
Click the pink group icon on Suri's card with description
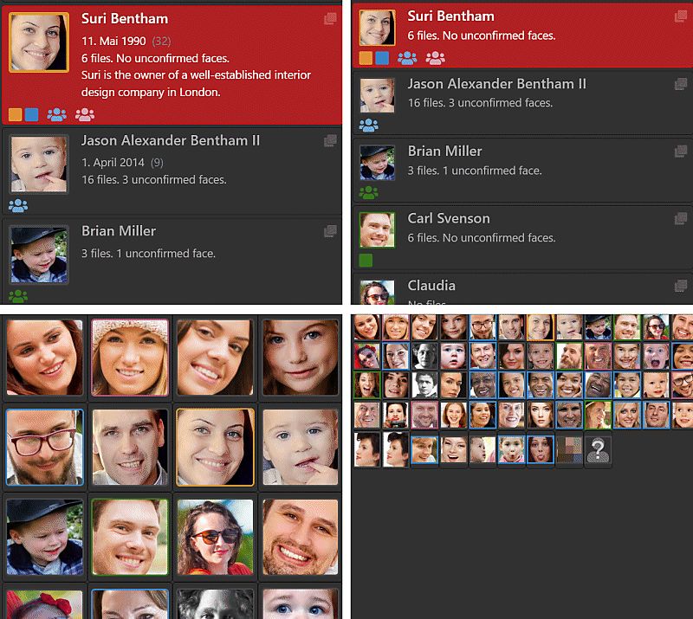(85, 114)
